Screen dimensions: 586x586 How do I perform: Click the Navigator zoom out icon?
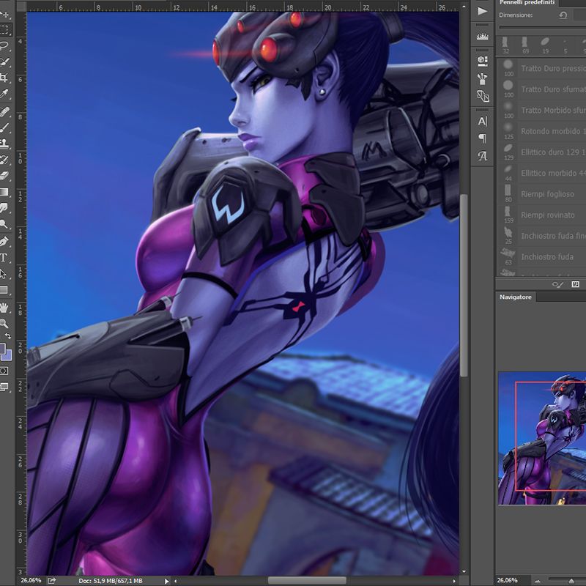click(x=538, y=581)
